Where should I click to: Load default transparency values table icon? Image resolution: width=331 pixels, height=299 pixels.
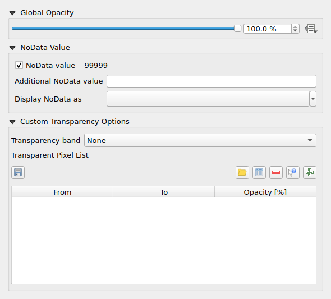point(259,172)
